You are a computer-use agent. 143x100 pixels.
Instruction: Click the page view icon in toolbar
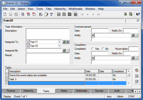[70, 14]
